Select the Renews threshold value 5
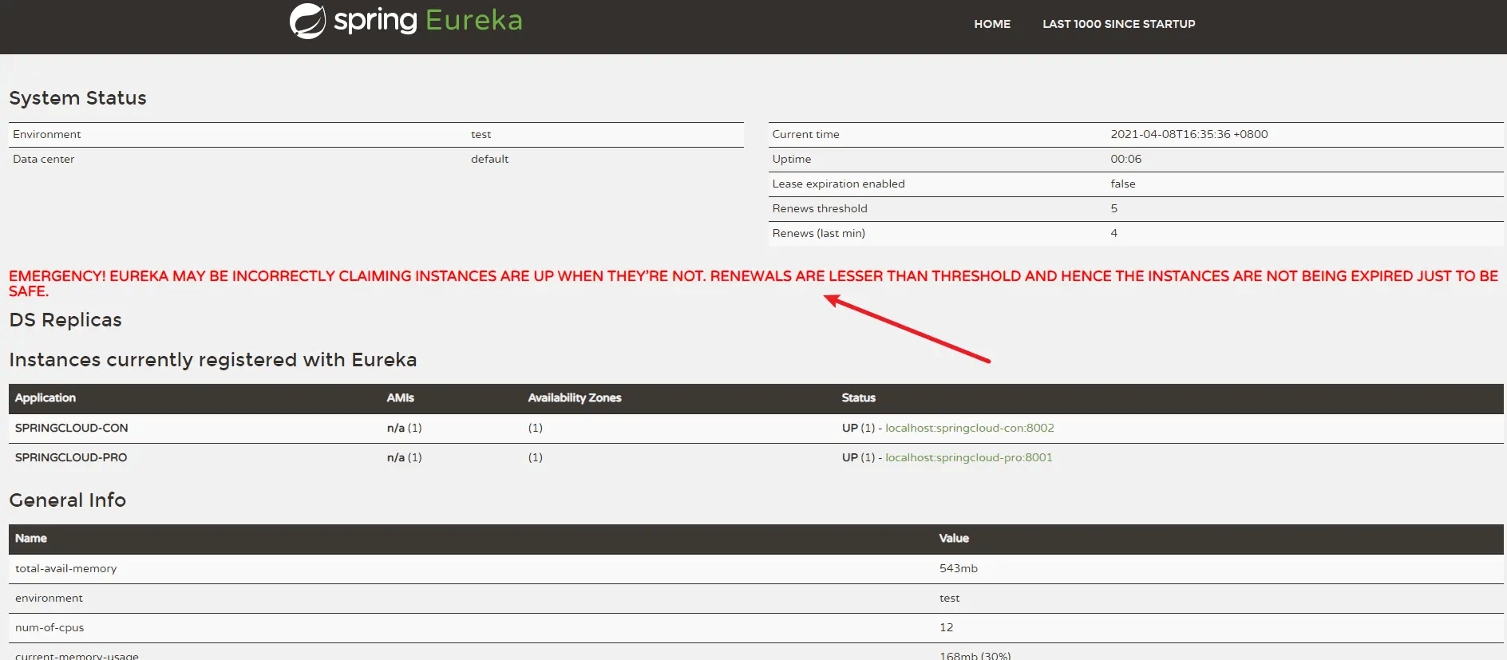1507x660 pixels. tap(1113, 208)
